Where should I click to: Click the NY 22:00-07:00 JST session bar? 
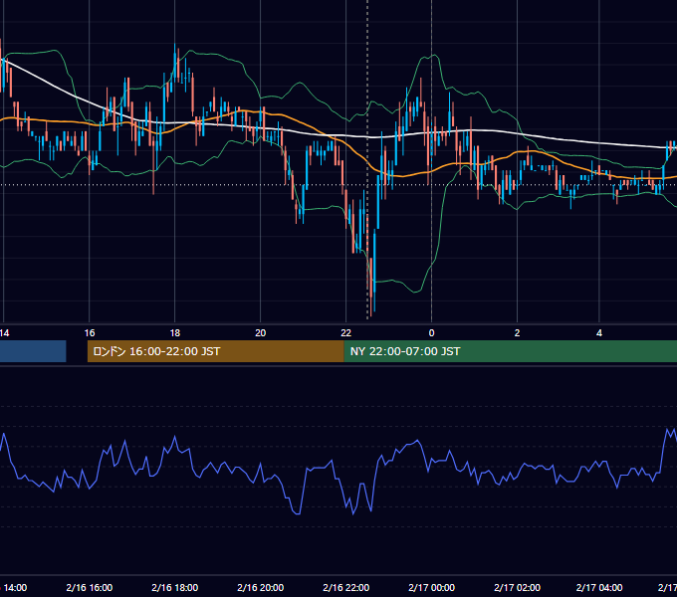pos(511,351)
